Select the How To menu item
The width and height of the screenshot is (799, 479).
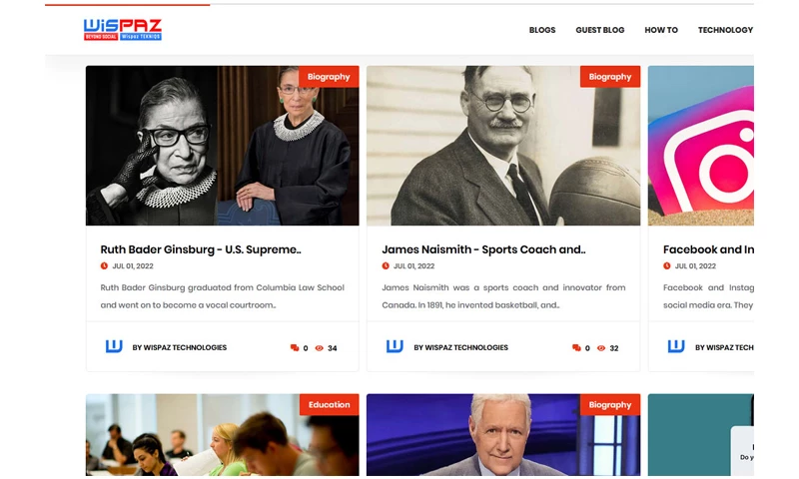pos(661,30)
